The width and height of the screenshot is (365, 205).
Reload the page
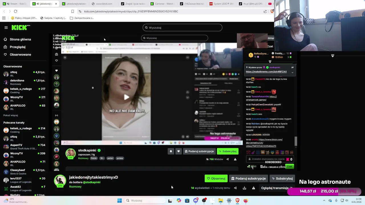[x=15, y=11]
